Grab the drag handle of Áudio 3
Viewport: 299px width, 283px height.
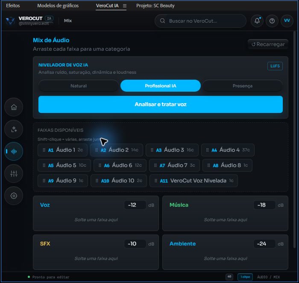(x=152, y=150)
